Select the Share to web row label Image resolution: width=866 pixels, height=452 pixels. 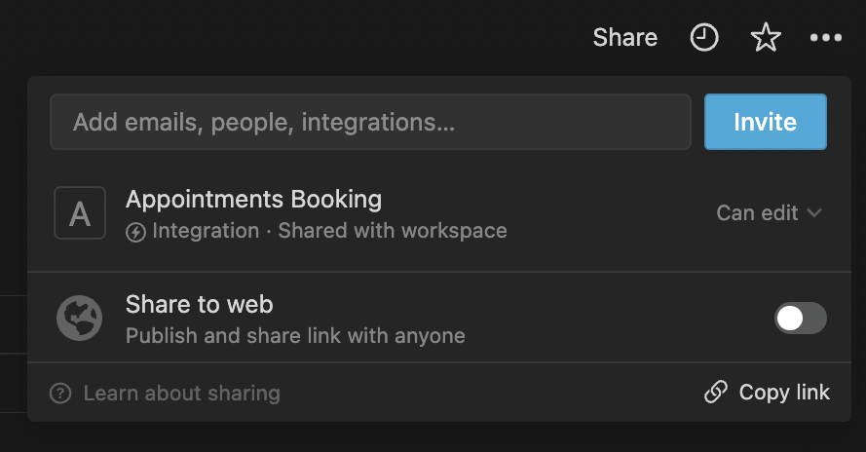[200, 305]
